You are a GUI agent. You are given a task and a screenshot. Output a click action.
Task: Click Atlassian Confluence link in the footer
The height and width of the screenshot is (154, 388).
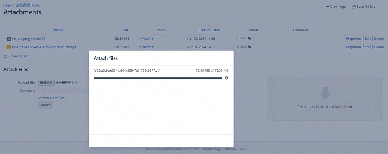point(175,149)
